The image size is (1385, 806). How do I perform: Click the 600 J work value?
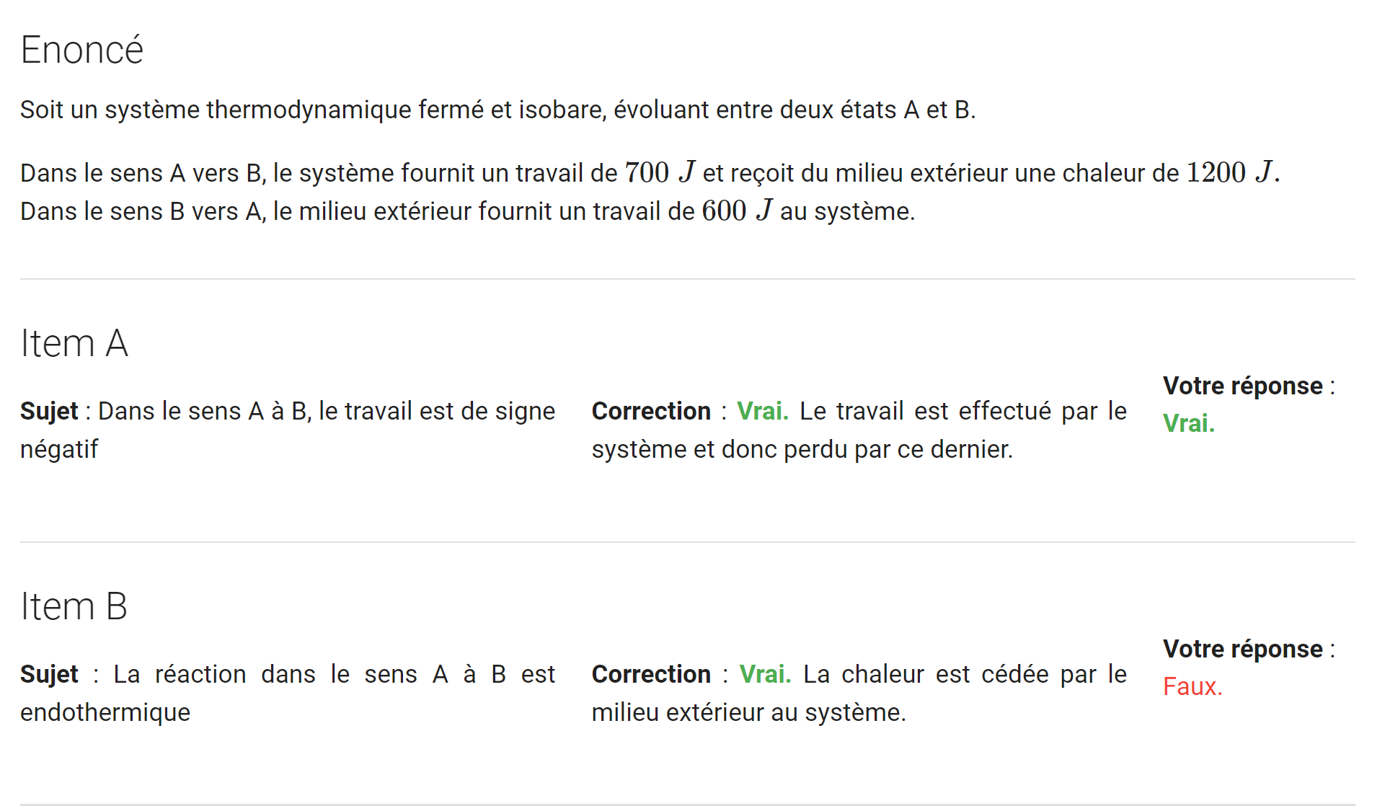tap(737, 211)
